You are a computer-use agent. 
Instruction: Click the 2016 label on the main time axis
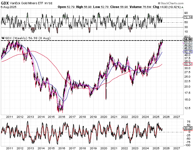pyautogui.click(x=62, y=117)
